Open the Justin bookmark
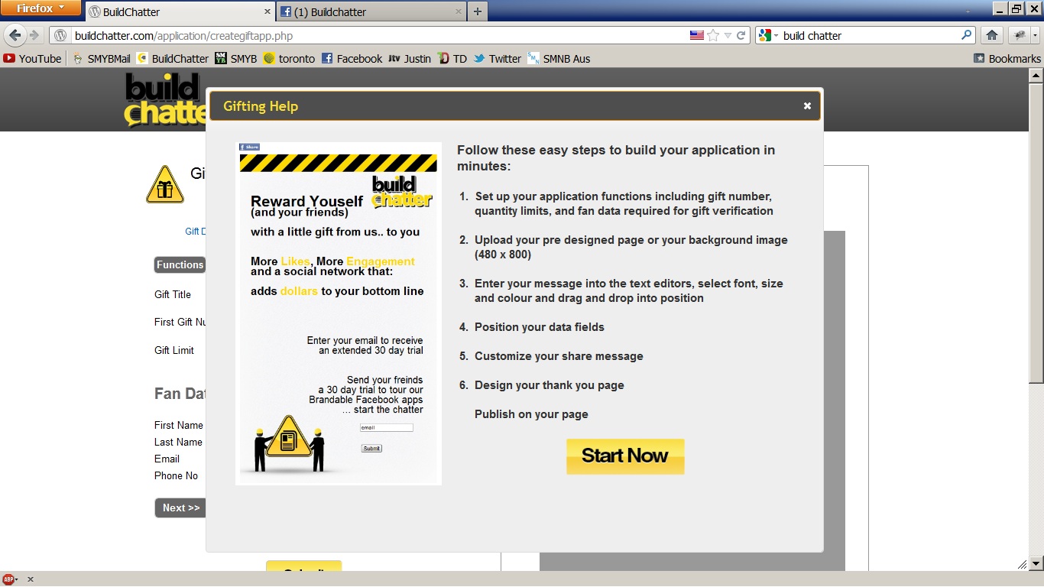Screen dimensions: 1044x587 (410, 58)
